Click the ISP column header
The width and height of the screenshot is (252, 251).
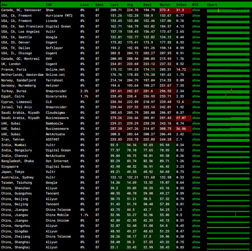pos(49,5)
